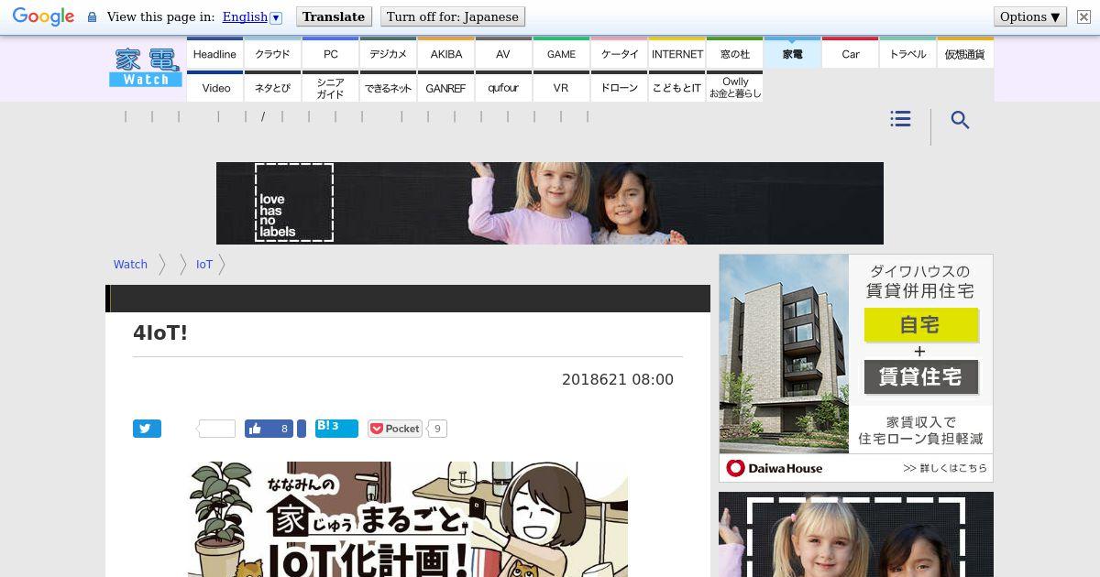This screenshot has width=1100, height=577.
Task: Click the article date 2018621 08:00
Action: pos(618,379)
